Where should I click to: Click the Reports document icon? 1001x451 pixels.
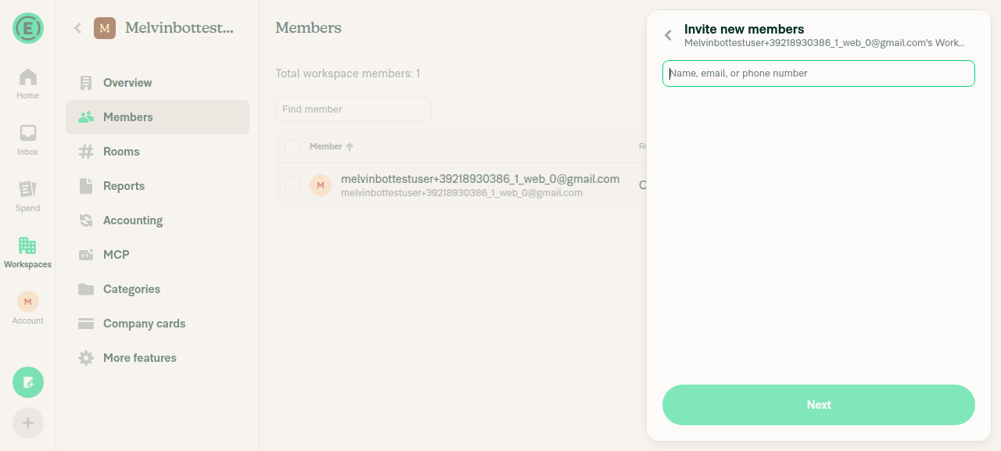(x=86, y=186)
